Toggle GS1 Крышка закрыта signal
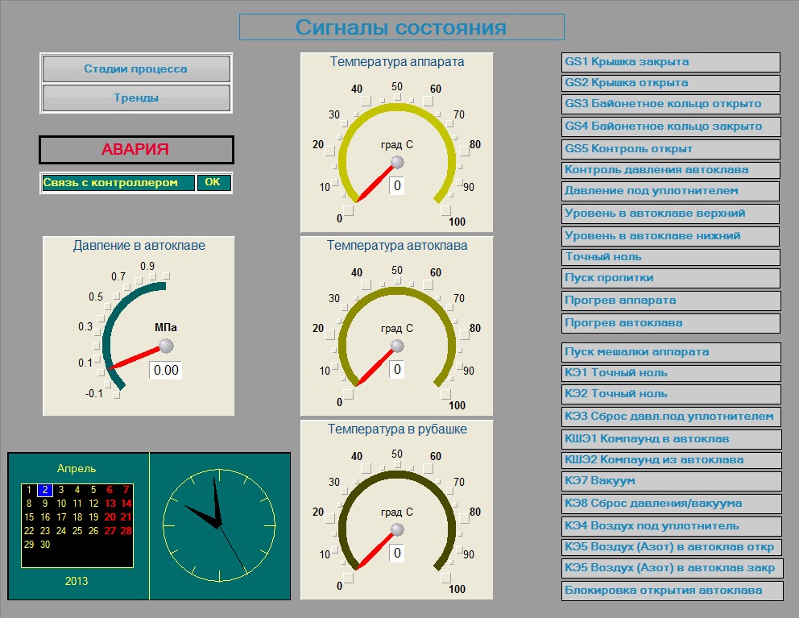 point(670,62)
